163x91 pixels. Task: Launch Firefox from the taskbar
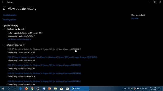(26, 89)
